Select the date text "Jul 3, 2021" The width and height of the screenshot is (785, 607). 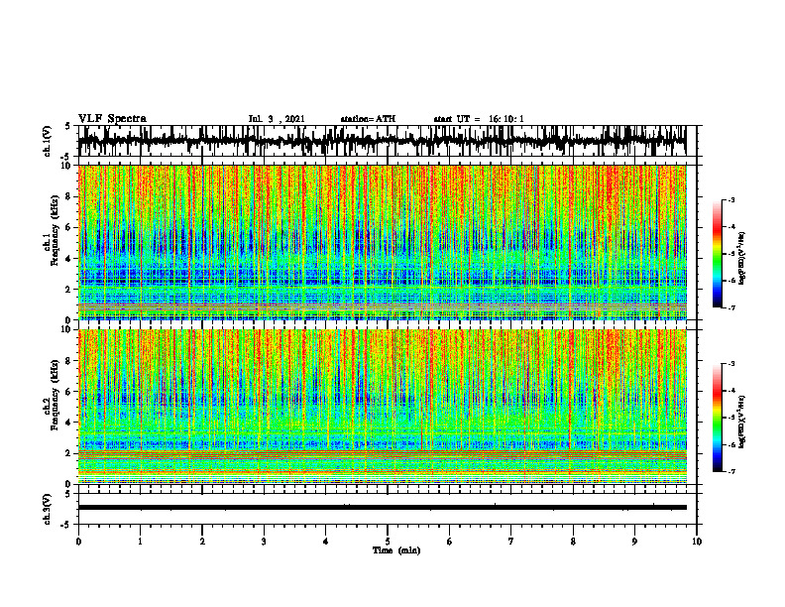277,119
